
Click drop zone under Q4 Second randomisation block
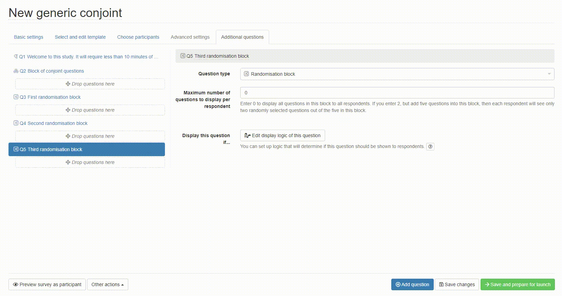pyautogui.click(x=90, y=136)
